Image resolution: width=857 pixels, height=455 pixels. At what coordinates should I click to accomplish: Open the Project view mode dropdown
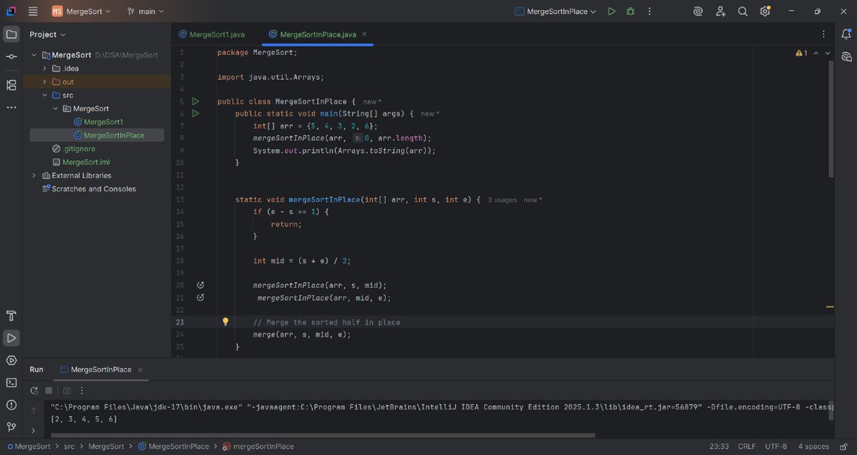(48, 34)
